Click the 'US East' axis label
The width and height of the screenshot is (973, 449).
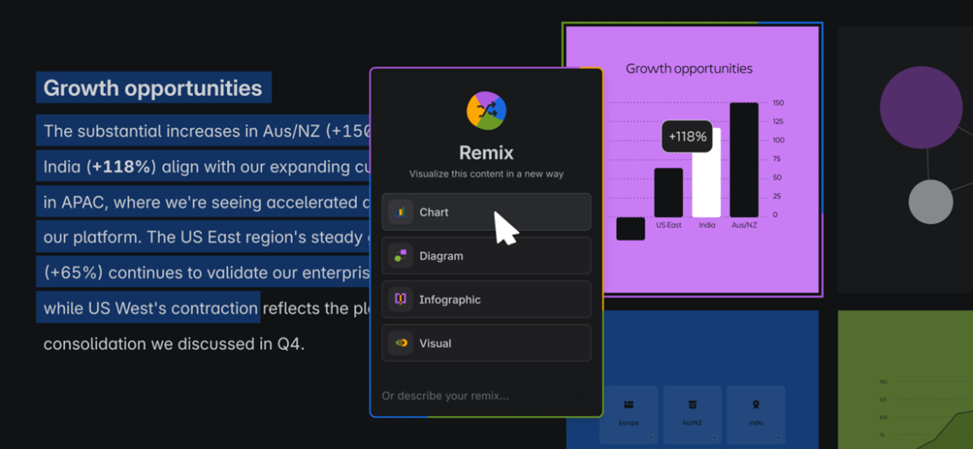click(669, 225)
